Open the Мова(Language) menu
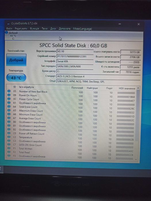The height and width of the screenshot is (201, 151). [83, 29]
